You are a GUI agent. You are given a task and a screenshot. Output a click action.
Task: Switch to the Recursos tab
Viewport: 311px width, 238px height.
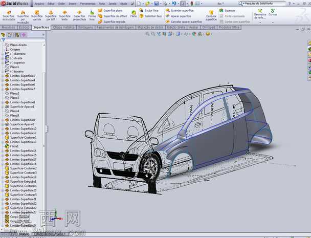[x=8, y=27]
